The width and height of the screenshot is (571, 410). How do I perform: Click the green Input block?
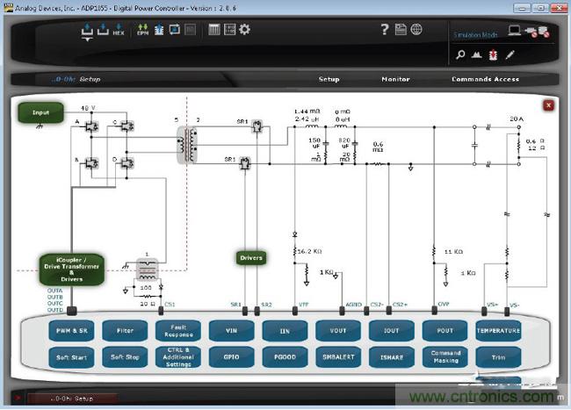[40, 112]
